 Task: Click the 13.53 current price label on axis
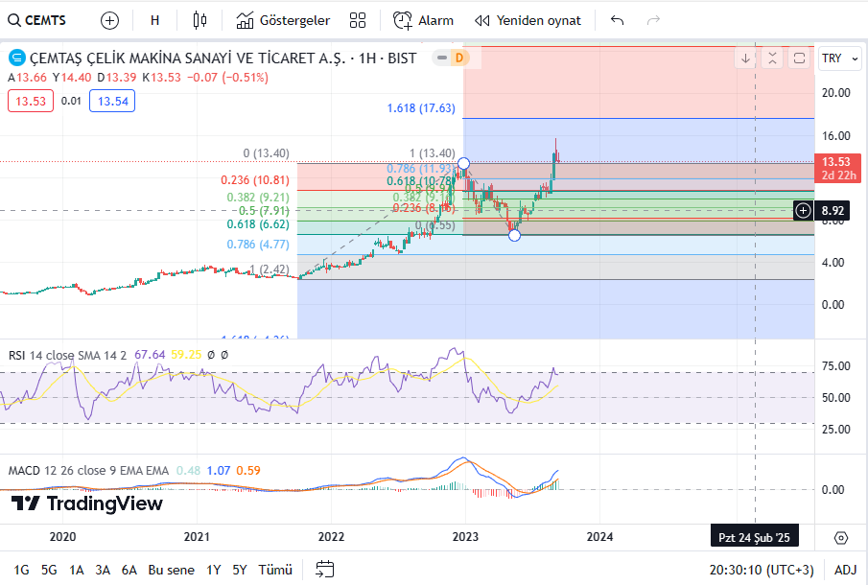click(837, 168)
